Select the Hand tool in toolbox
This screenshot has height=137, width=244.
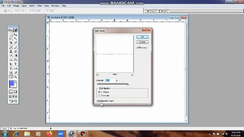coord(11,77)
